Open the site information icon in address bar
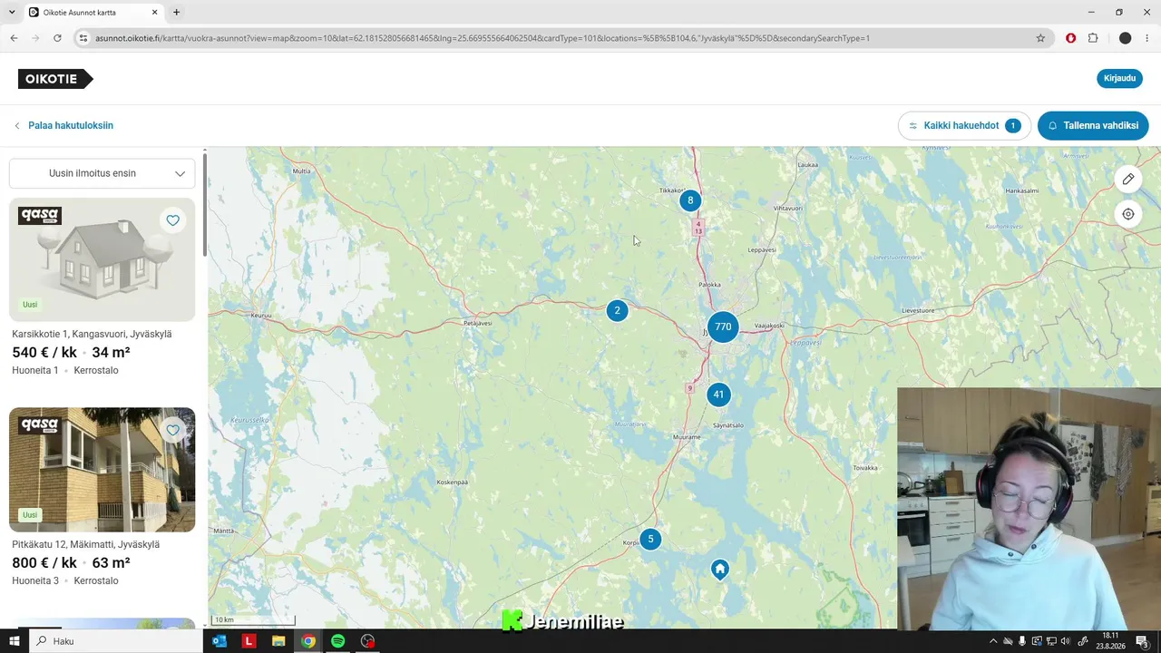Image resolution: width=1161 pixels, height=653 pixels. (83, 38)
